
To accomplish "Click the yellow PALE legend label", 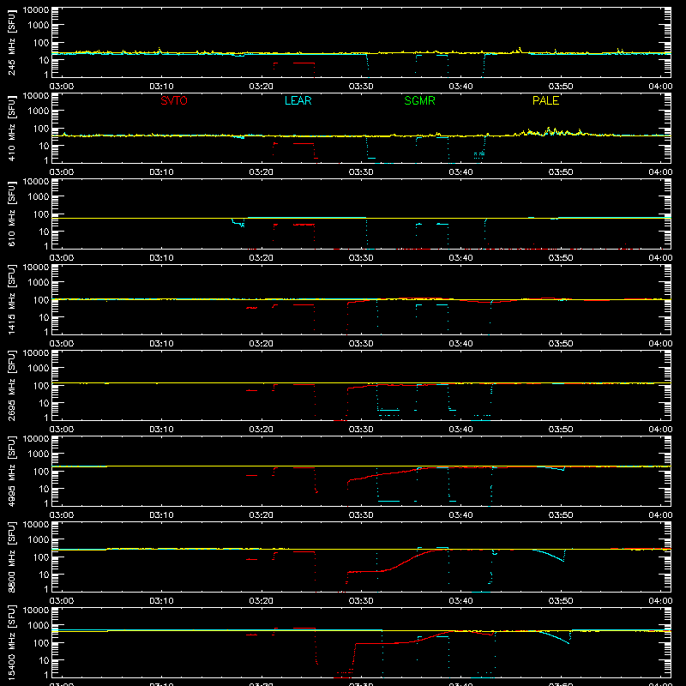I will (x=545, y=100).
